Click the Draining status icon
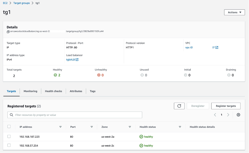 (229, 75)
